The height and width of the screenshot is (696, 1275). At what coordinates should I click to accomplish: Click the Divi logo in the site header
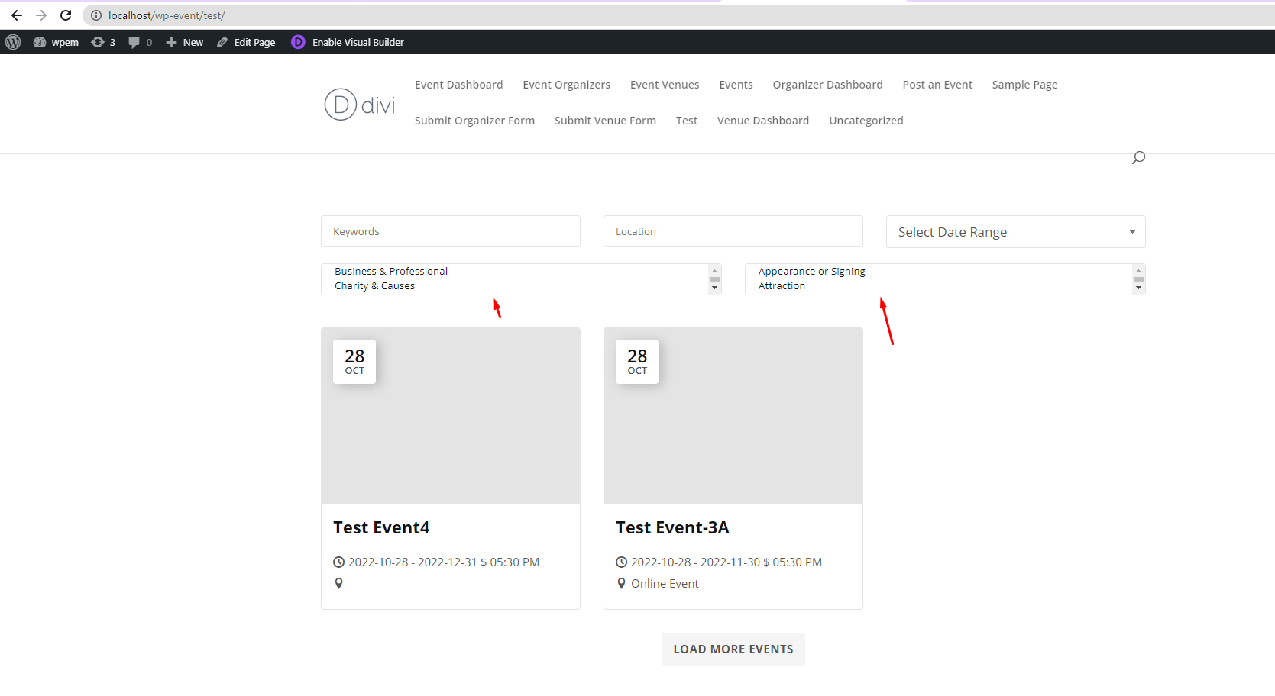[x=359, y=104]
